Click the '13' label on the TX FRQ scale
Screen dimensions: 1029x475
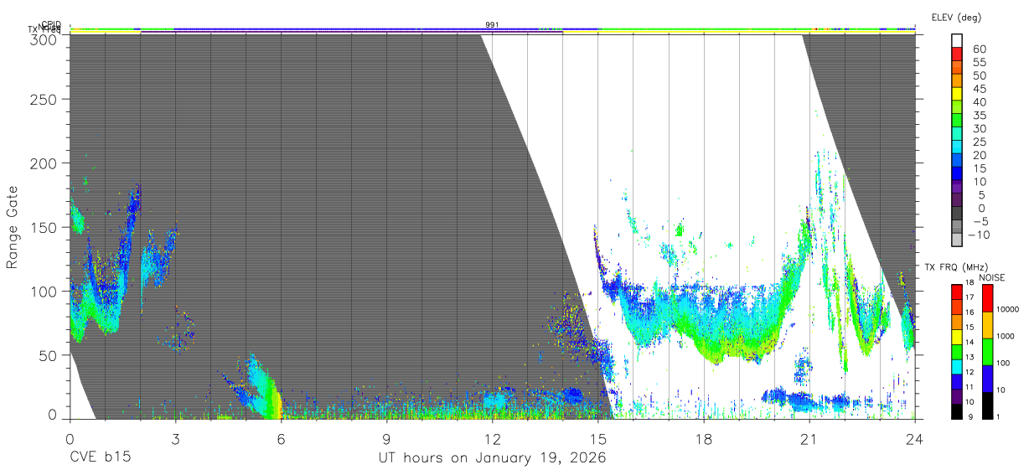coord(971,359)
